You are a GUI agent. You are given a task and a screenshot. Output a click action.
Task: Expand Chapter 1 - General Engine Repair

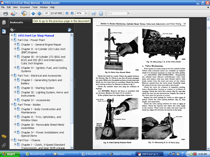[x=15, y=44]
